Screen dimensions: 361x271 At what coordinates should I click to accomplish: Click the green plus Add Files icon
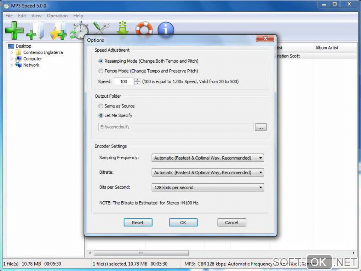coord(14,30)
